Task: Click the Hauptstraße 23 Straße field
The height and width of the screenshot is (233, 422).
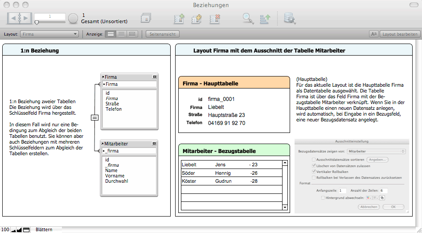Action: coord(226,115)
